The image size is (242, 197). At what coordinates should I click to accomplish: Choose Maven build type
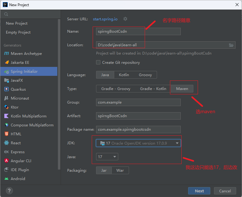(x=182, y=89)
